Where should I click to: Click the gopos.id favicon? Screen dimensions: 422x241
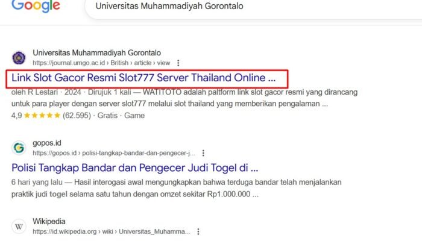pos(19,148)
